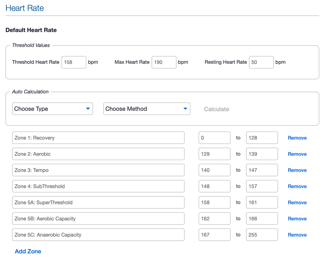326x258 pixels.
Task: Click the Calculate button
Action: pos(217,109)
